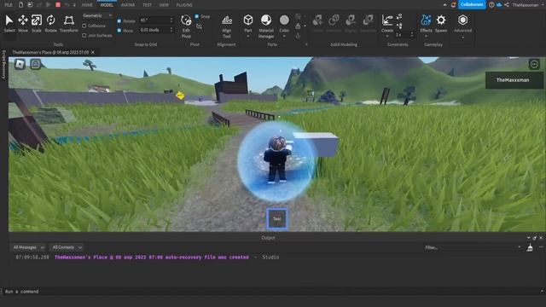Open the Script Recovery side panel tab

pos(3,64)
